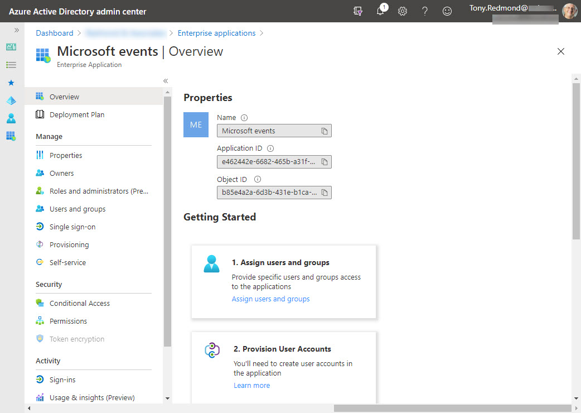Click the main content vertical scrollbar thumb
581x413 pixels.
576,161
